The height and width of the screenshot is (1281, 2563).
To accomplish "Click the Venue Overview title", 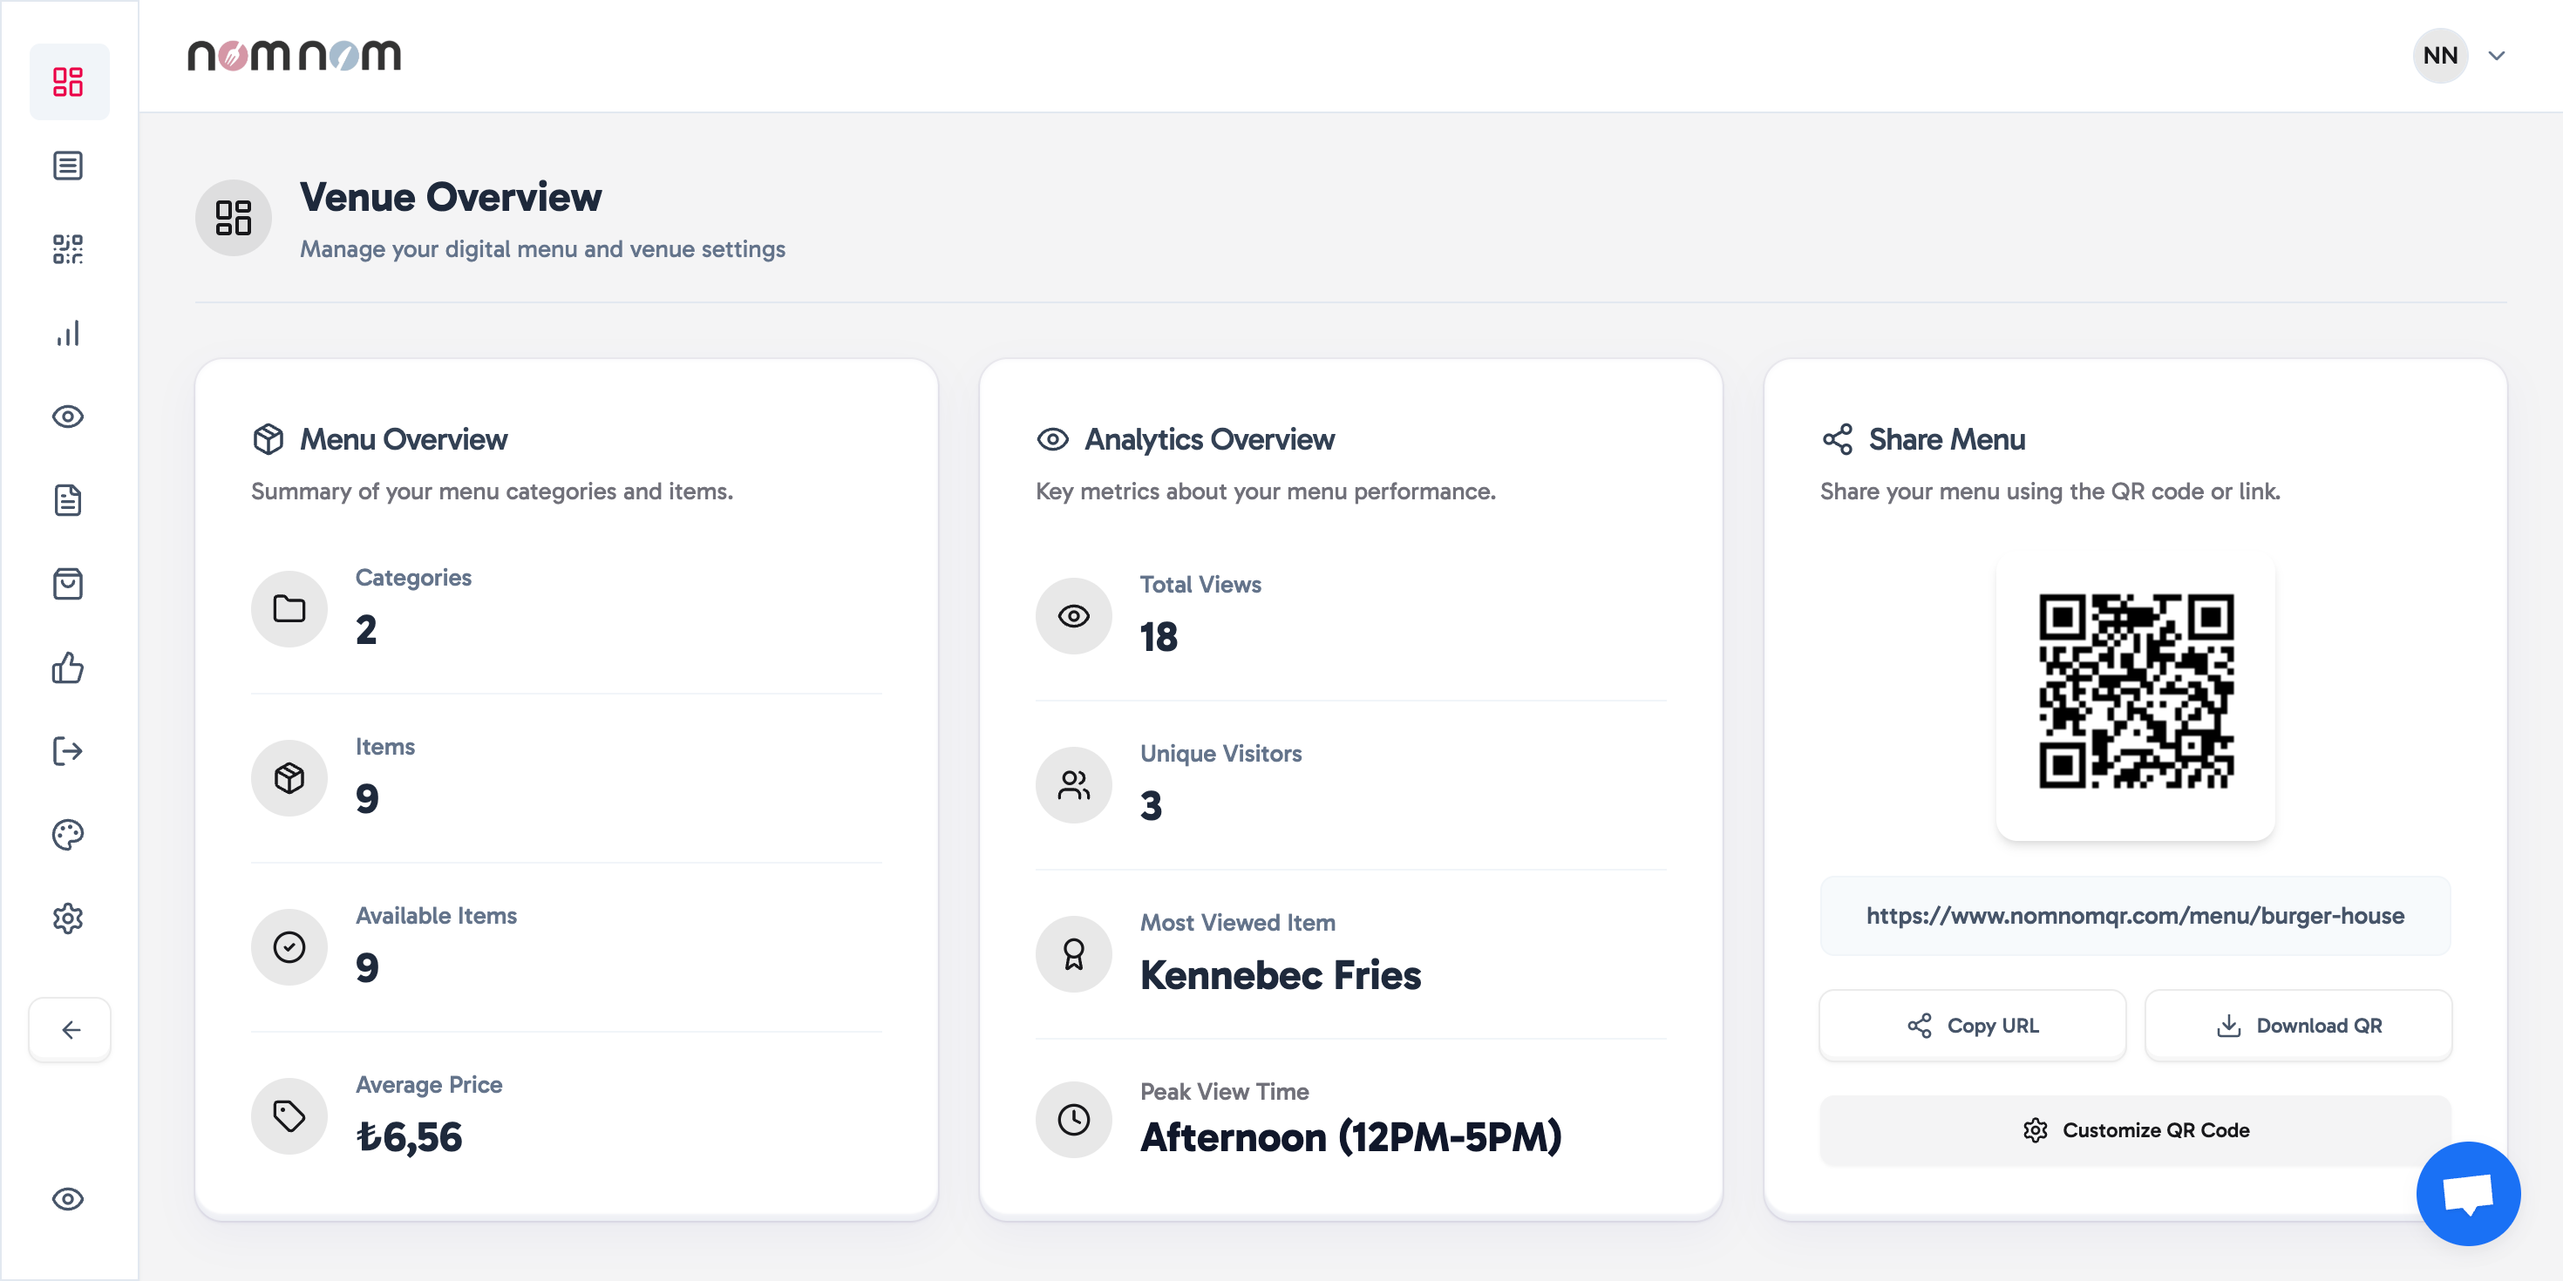I will click(x=451, y=197).
